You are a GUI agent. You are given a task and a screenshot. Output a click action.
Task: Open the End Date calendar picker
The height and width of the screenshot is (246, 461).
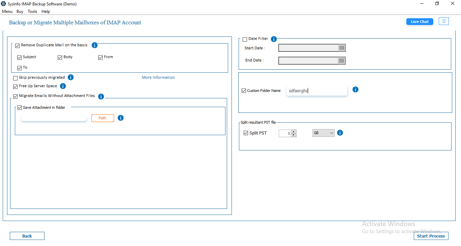click(342, 61)
